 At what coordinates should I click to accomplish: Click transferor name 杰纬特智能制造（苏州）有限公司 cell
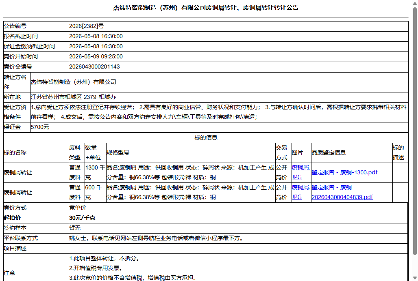(220, 82)
